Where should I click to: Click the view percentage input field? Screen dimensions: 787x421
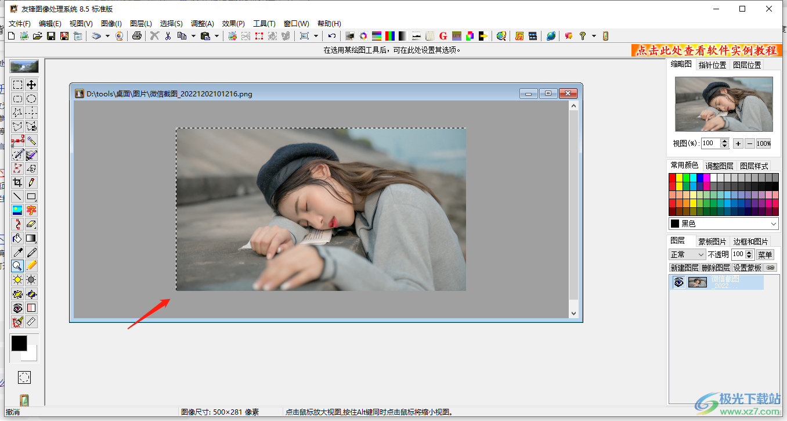(710, 143)
